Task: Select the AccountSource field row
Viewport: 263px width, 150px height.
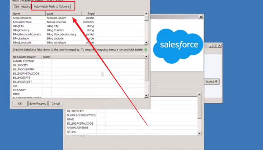Action: (78, 18)
